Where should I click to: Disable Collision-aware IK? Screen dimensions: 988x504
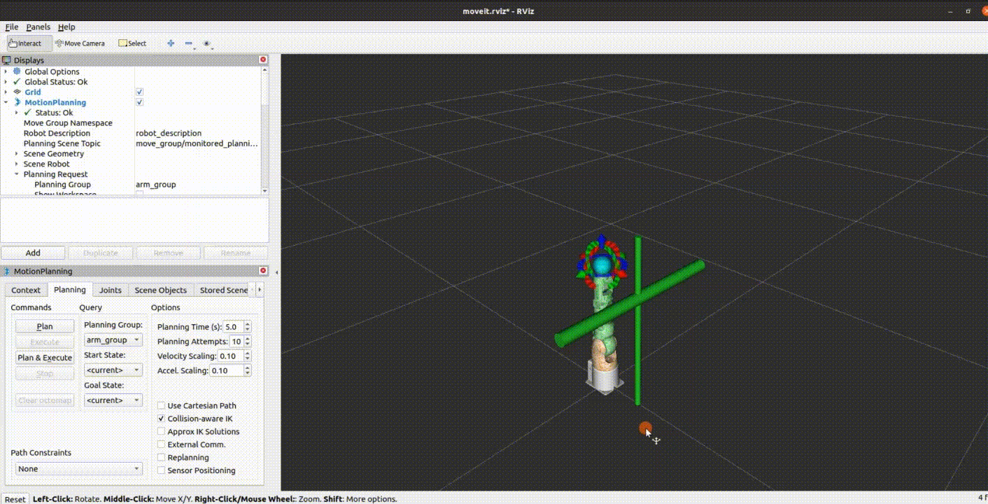[x=162, y=419]
